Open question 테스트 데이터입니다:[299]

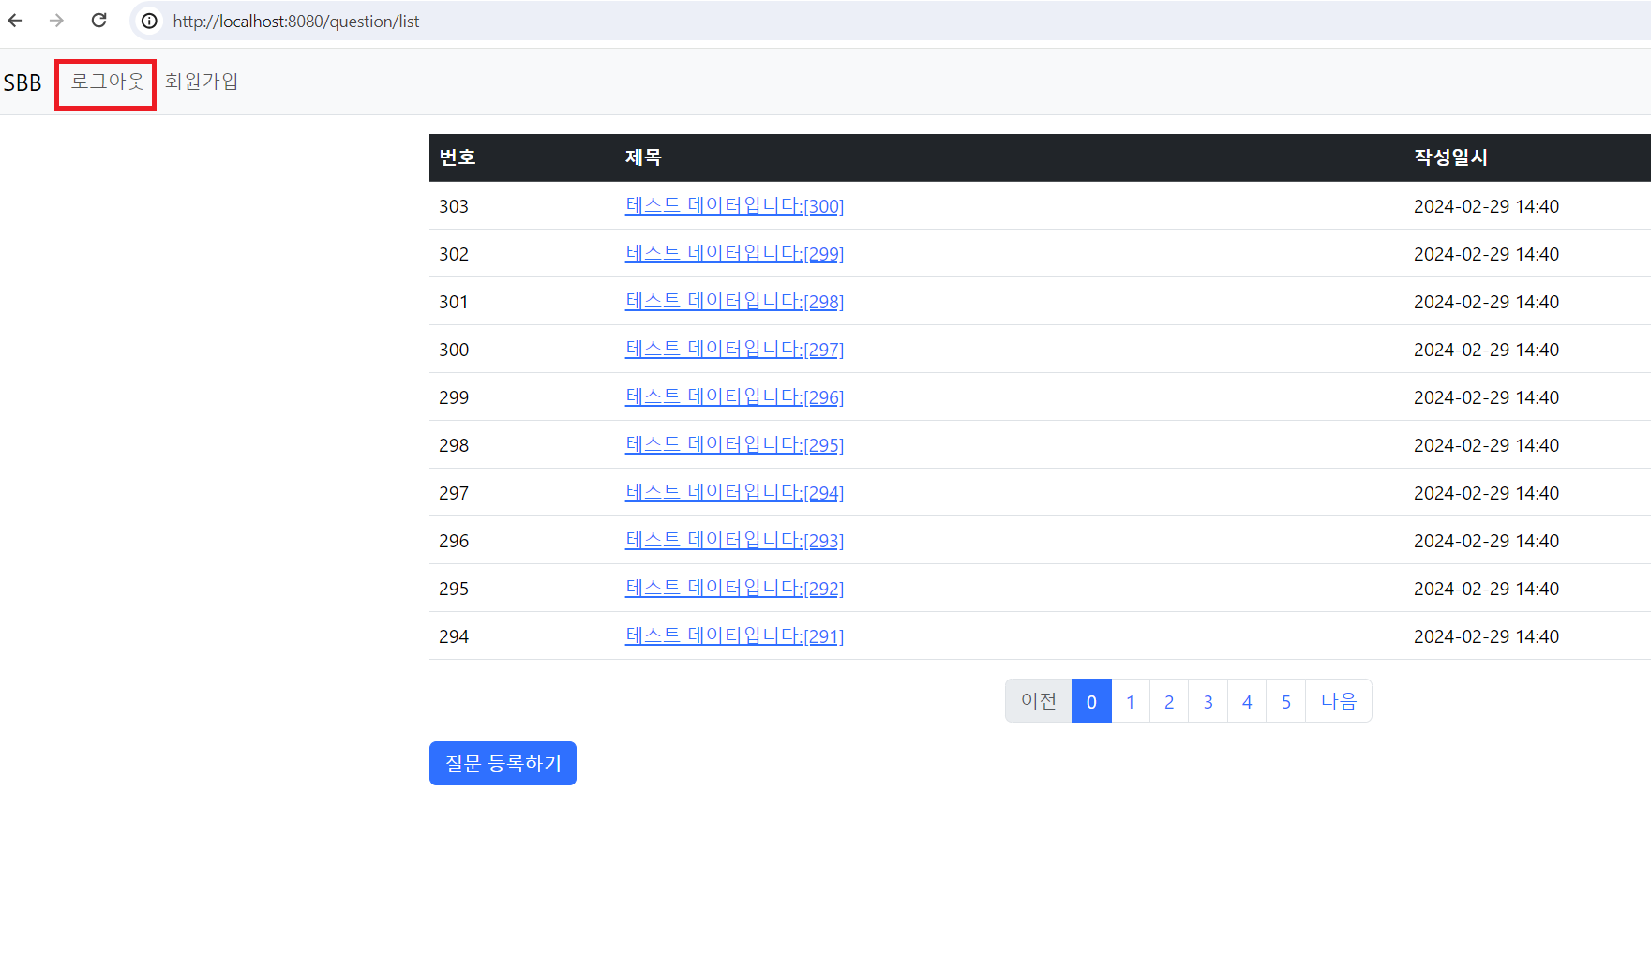[734, 253]
